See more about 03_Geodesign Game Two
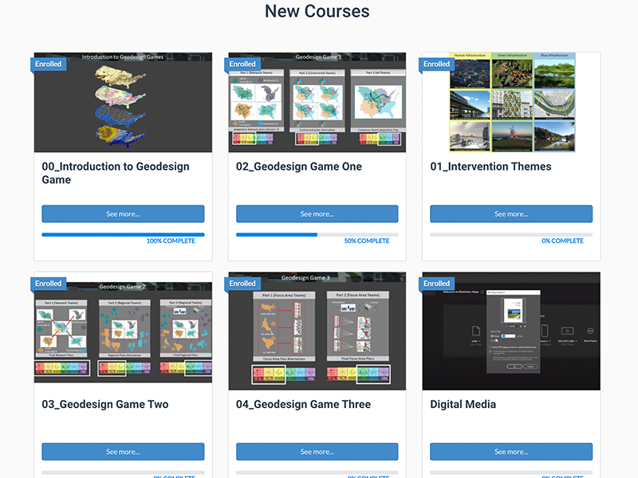The image size is (638, 478). pos(123,452)
